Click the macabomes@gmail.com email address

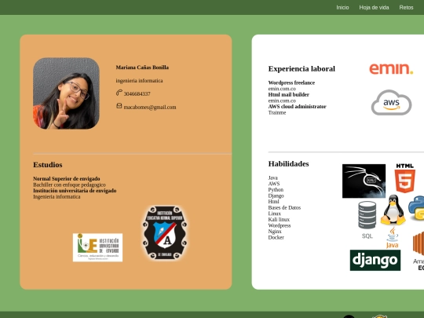pyautogui.click(x=150, y=107)
